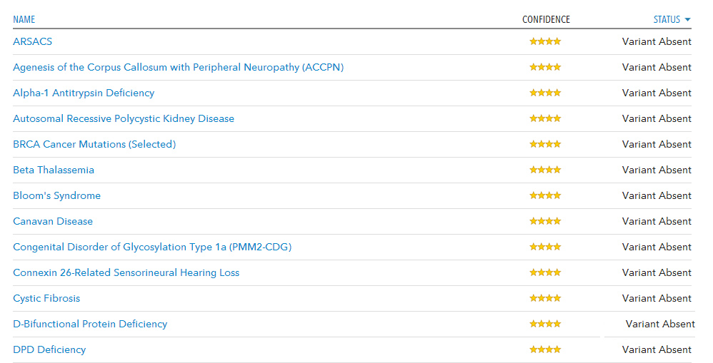
Task: Click the confidence stars for Beta Thalassemia
Action: coord(545,170)
